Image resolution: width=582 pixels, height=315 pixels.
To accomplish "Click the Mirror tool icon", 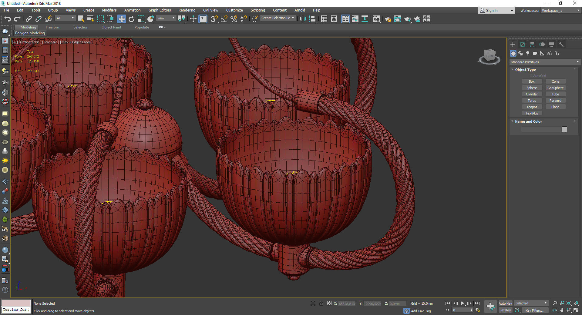I will (x=302, y=19).
